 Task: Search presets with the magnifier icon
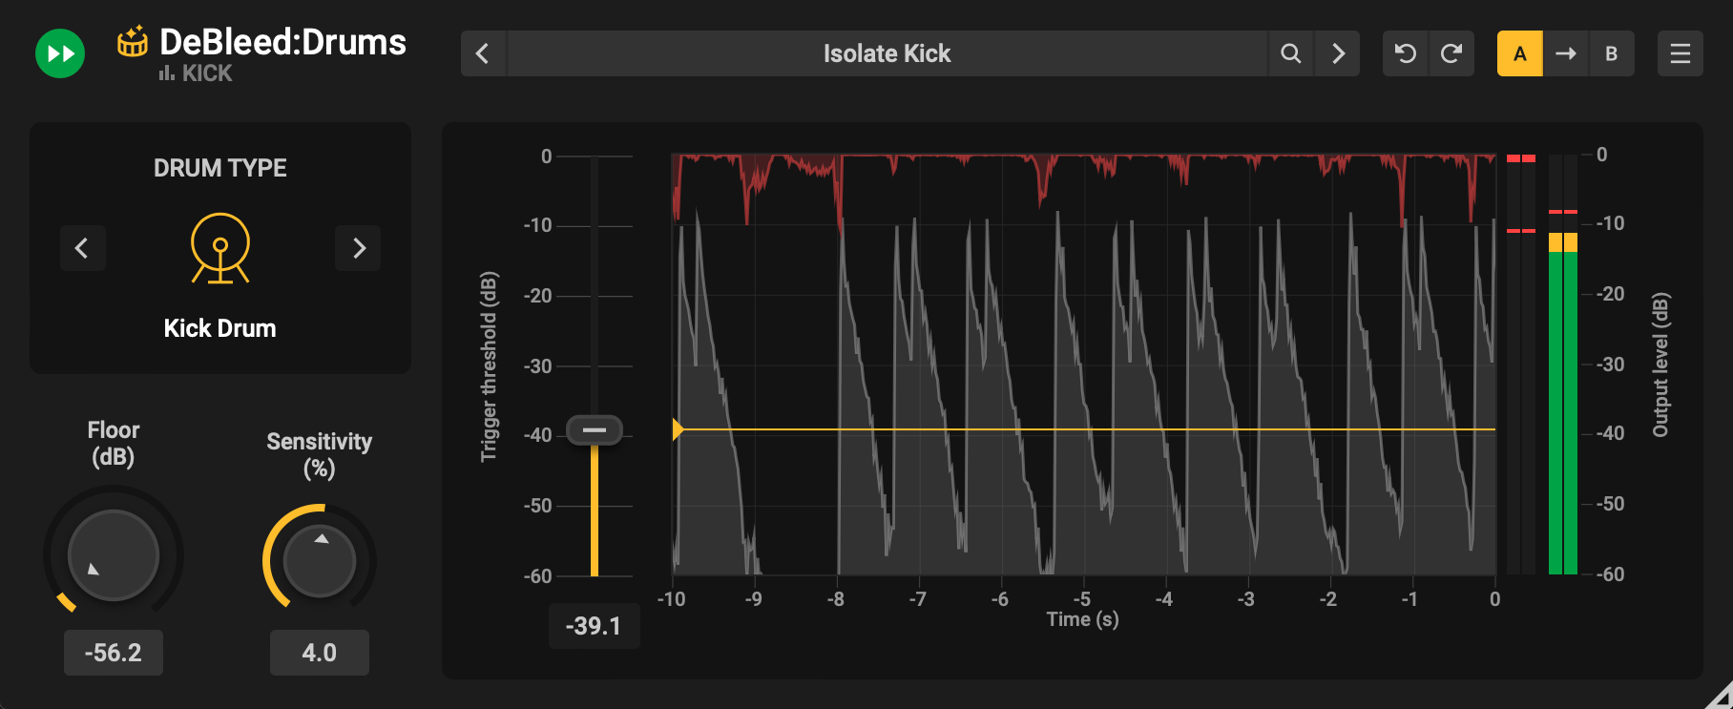point(1290,53)
